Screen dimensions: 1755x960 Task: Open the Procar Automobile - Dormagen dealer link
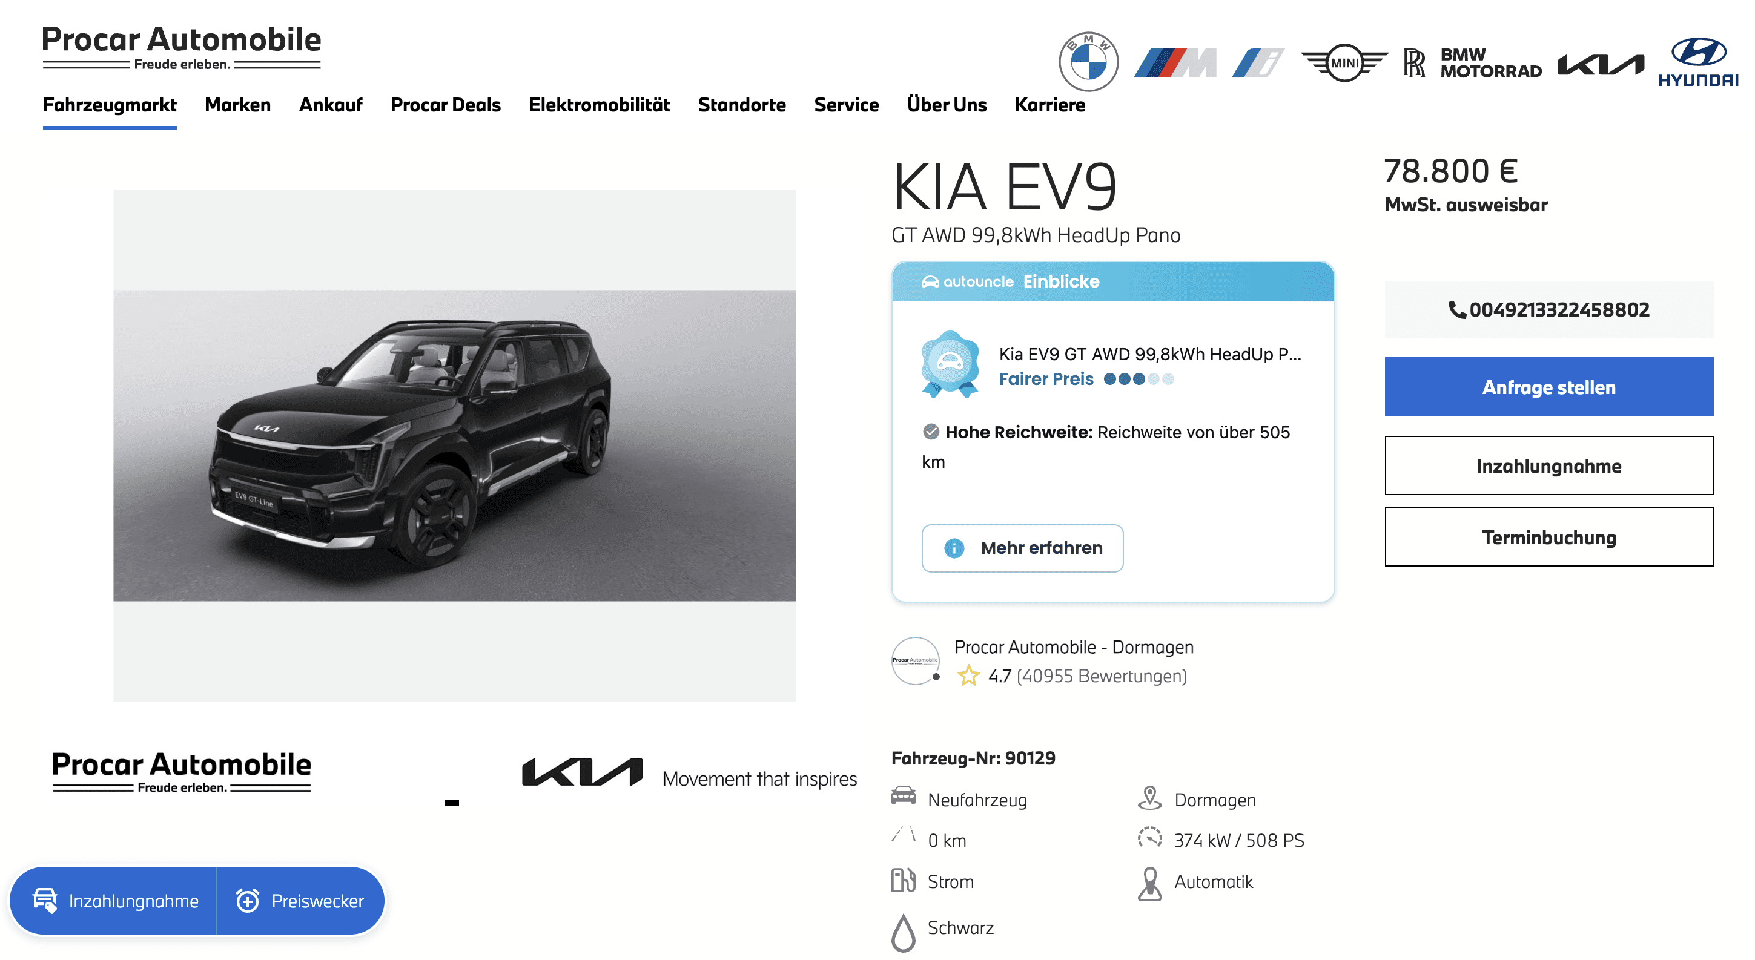point(1074,647)
